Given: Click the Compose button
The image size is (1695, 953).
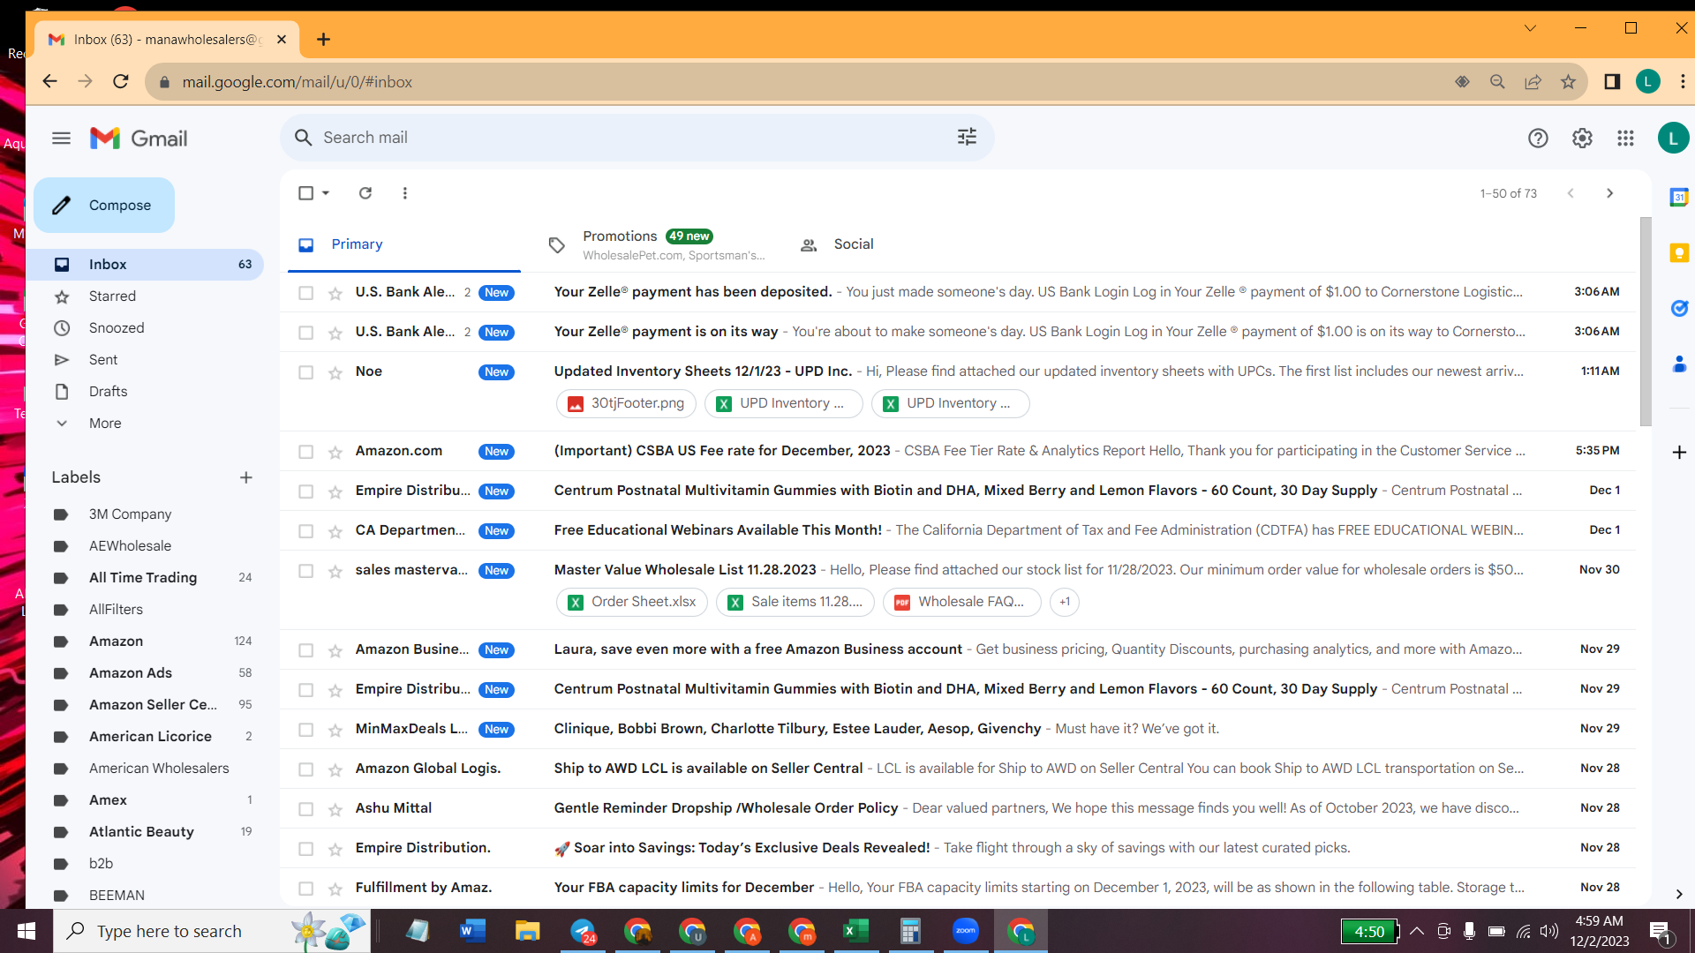Looking at the screenshot, I should 104,206.
